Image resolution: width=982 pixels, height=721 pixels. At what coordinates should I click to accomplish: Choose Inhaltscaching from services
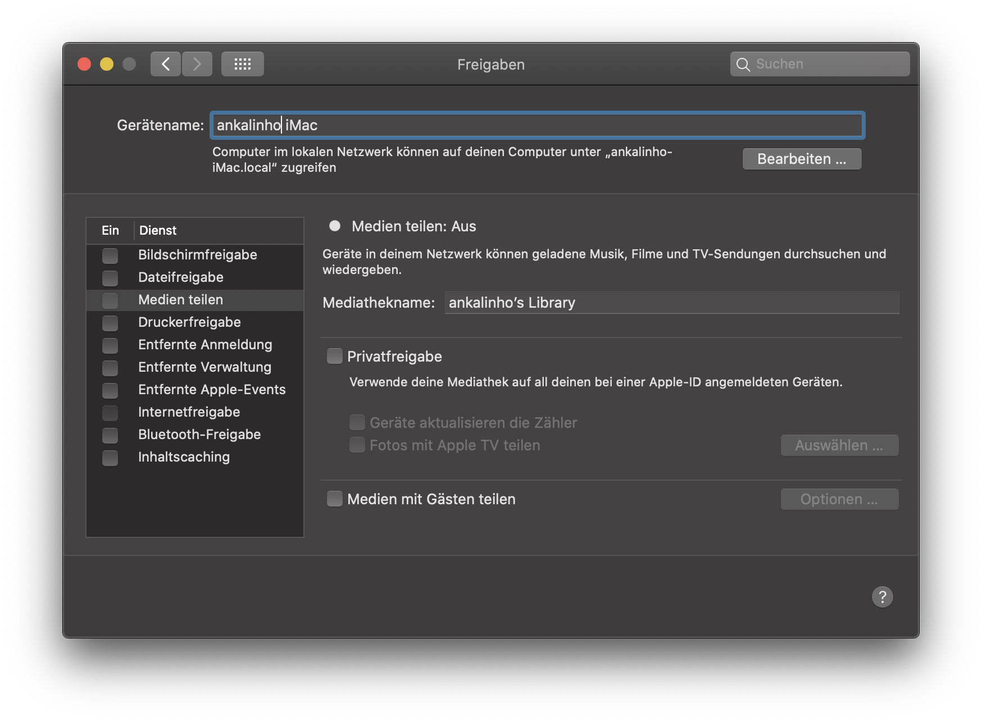(184, 457)
